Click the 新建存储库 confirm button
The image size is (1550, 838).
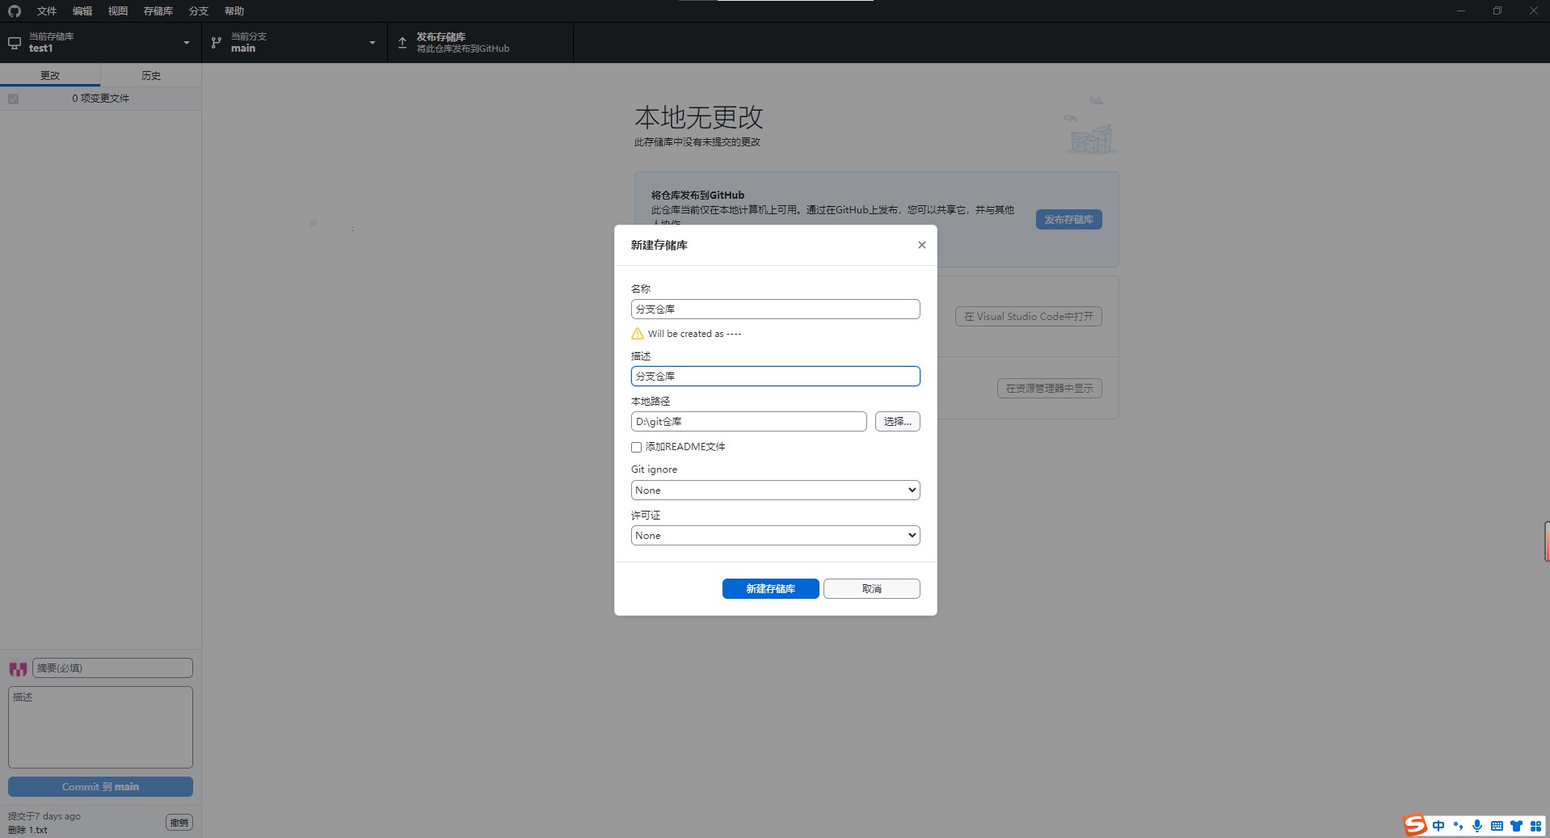point(770,589)
